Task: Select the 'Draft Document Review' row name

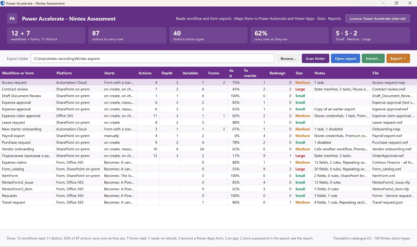Action: point(21,96)
